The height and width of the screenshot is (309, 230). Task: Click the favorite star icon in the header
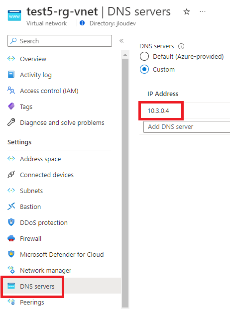pos(187,12)
